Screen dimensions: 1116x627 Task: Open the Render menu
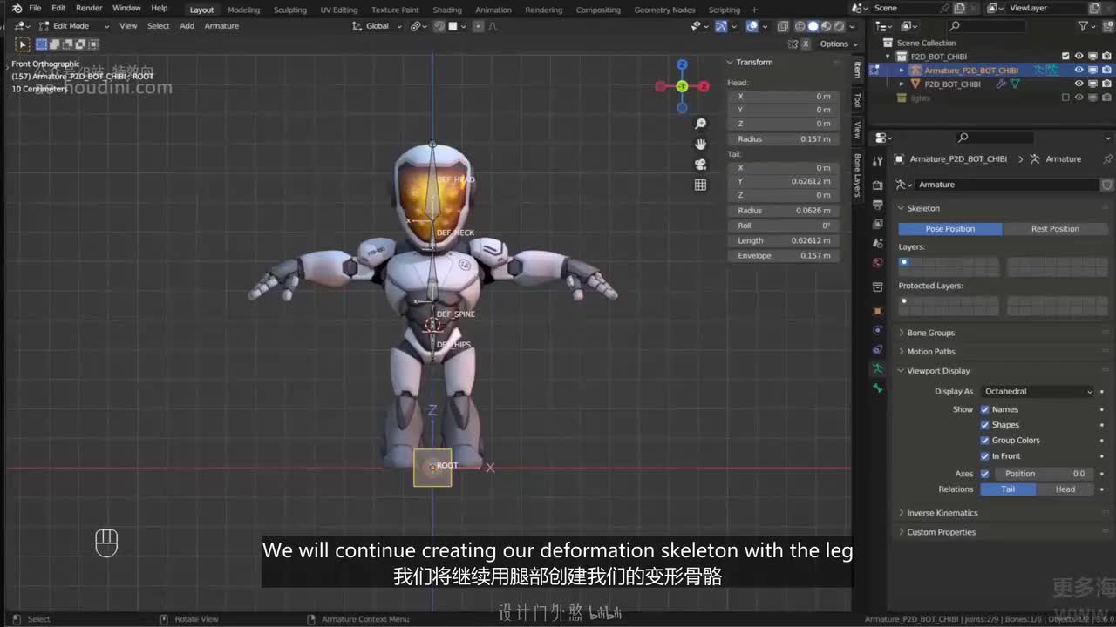89,9
